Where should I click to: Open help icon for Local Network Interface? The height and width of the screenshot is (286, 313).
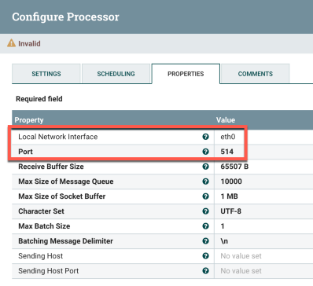[x=205, y=137]
